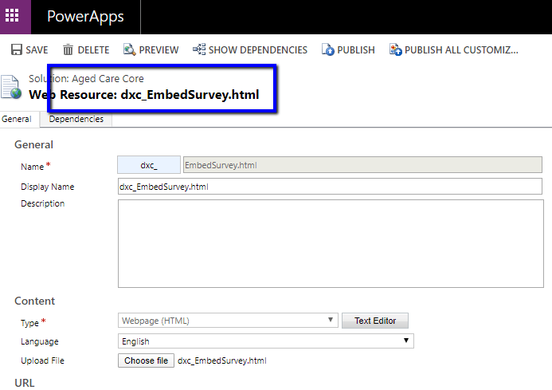Click the Save floppy disk icon
Image resolution: width=552 pixels, height=390 pixels.
point(16,49)
